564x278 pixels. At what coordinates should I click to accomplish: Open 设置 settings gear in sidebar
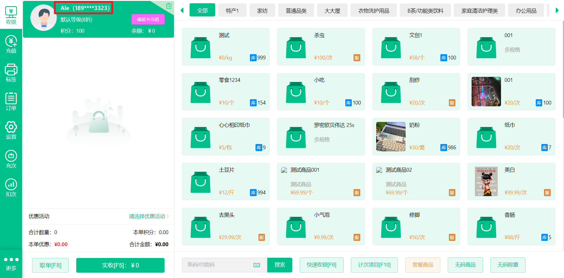click(x=11, y=130)
